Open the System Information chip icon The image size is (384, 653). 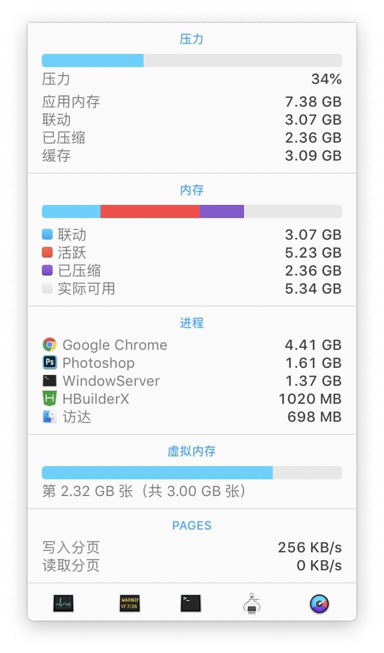pos(251,603)
